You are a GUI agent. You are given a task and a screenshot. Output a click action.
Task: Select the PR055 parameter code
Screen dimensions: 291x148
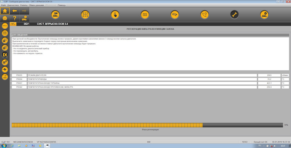pyautogui.click(x=19, y=76)
